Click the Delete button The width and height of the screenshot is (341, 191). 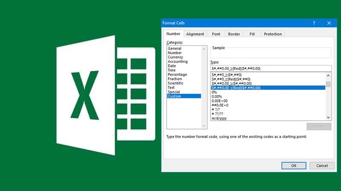point(319,126)
